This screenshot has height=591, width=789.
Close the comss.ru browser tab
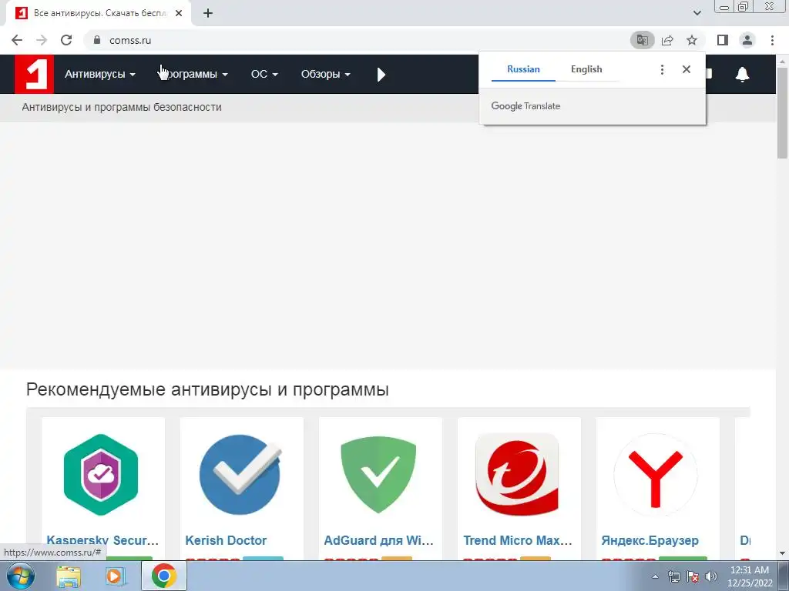179,14
